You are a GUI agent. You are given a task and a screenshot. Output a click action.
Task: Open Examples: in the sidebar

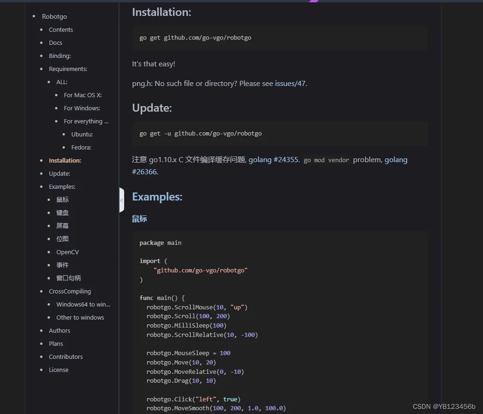62,186
